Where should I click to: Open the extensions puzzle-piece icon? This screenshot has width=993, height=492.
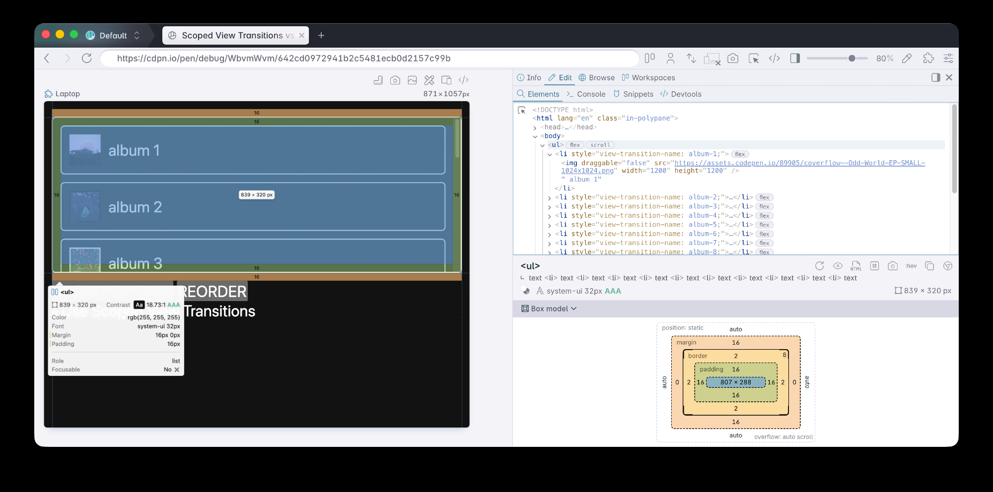(x=928, y=59)
